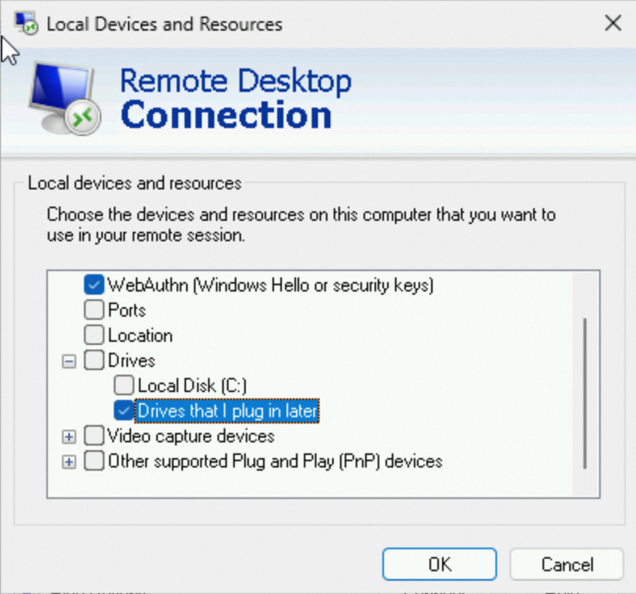This screenshot has height=594, width=636.
Task: Select the "Local Disk (C:)" label
Action: (x=192, y=386)
